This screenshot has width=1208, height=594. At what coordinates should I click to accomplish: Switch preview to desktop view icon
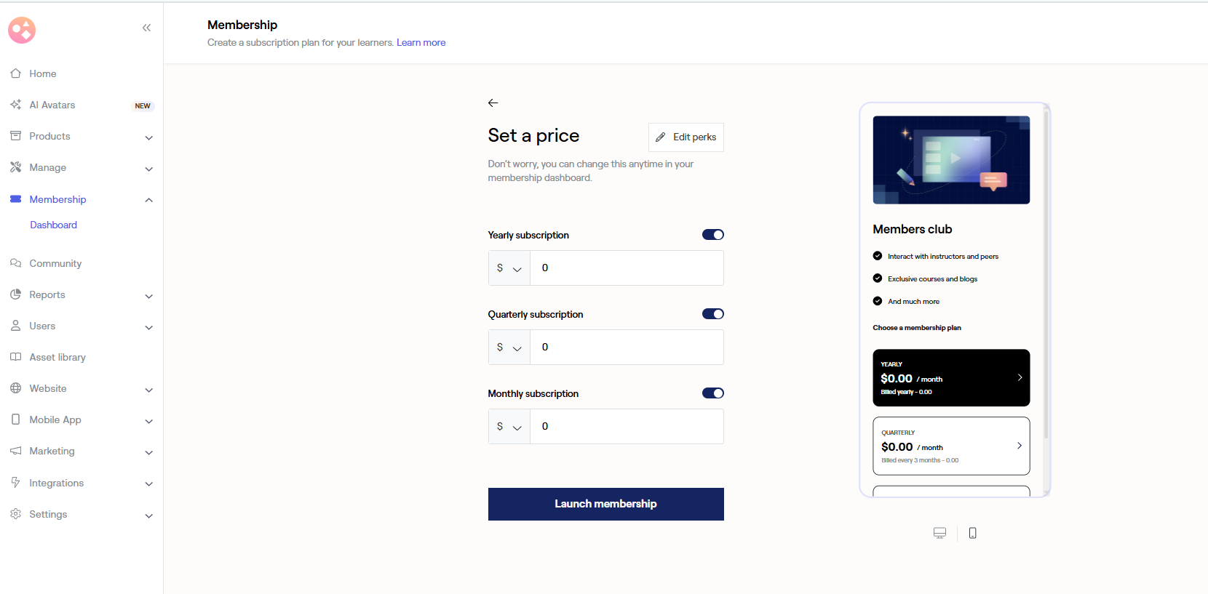[939, 533]
